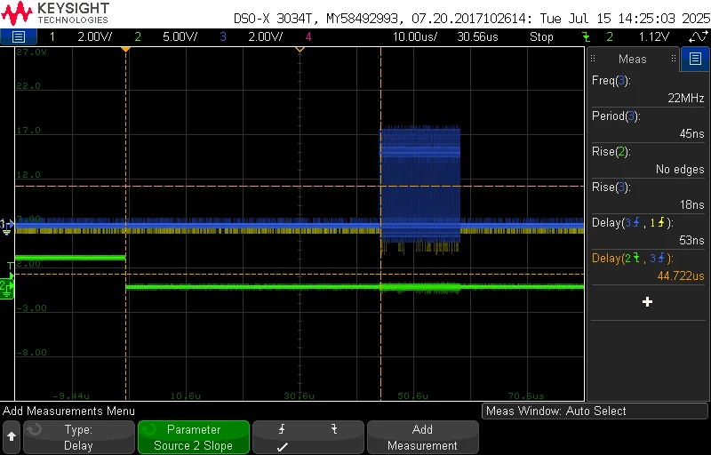Select the channel 3 ground level marker
711x455 pixels.
(x=6, y=226)
